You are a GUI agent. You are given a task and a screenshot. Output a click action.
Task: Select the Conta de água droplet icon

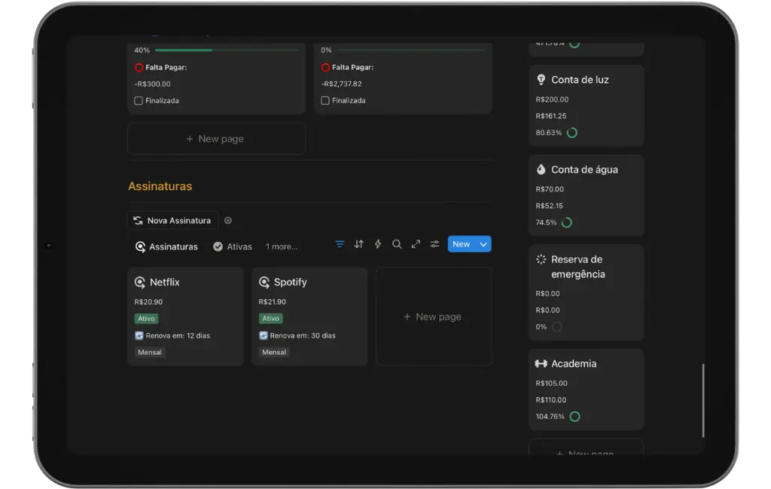[x=541, y=170]
